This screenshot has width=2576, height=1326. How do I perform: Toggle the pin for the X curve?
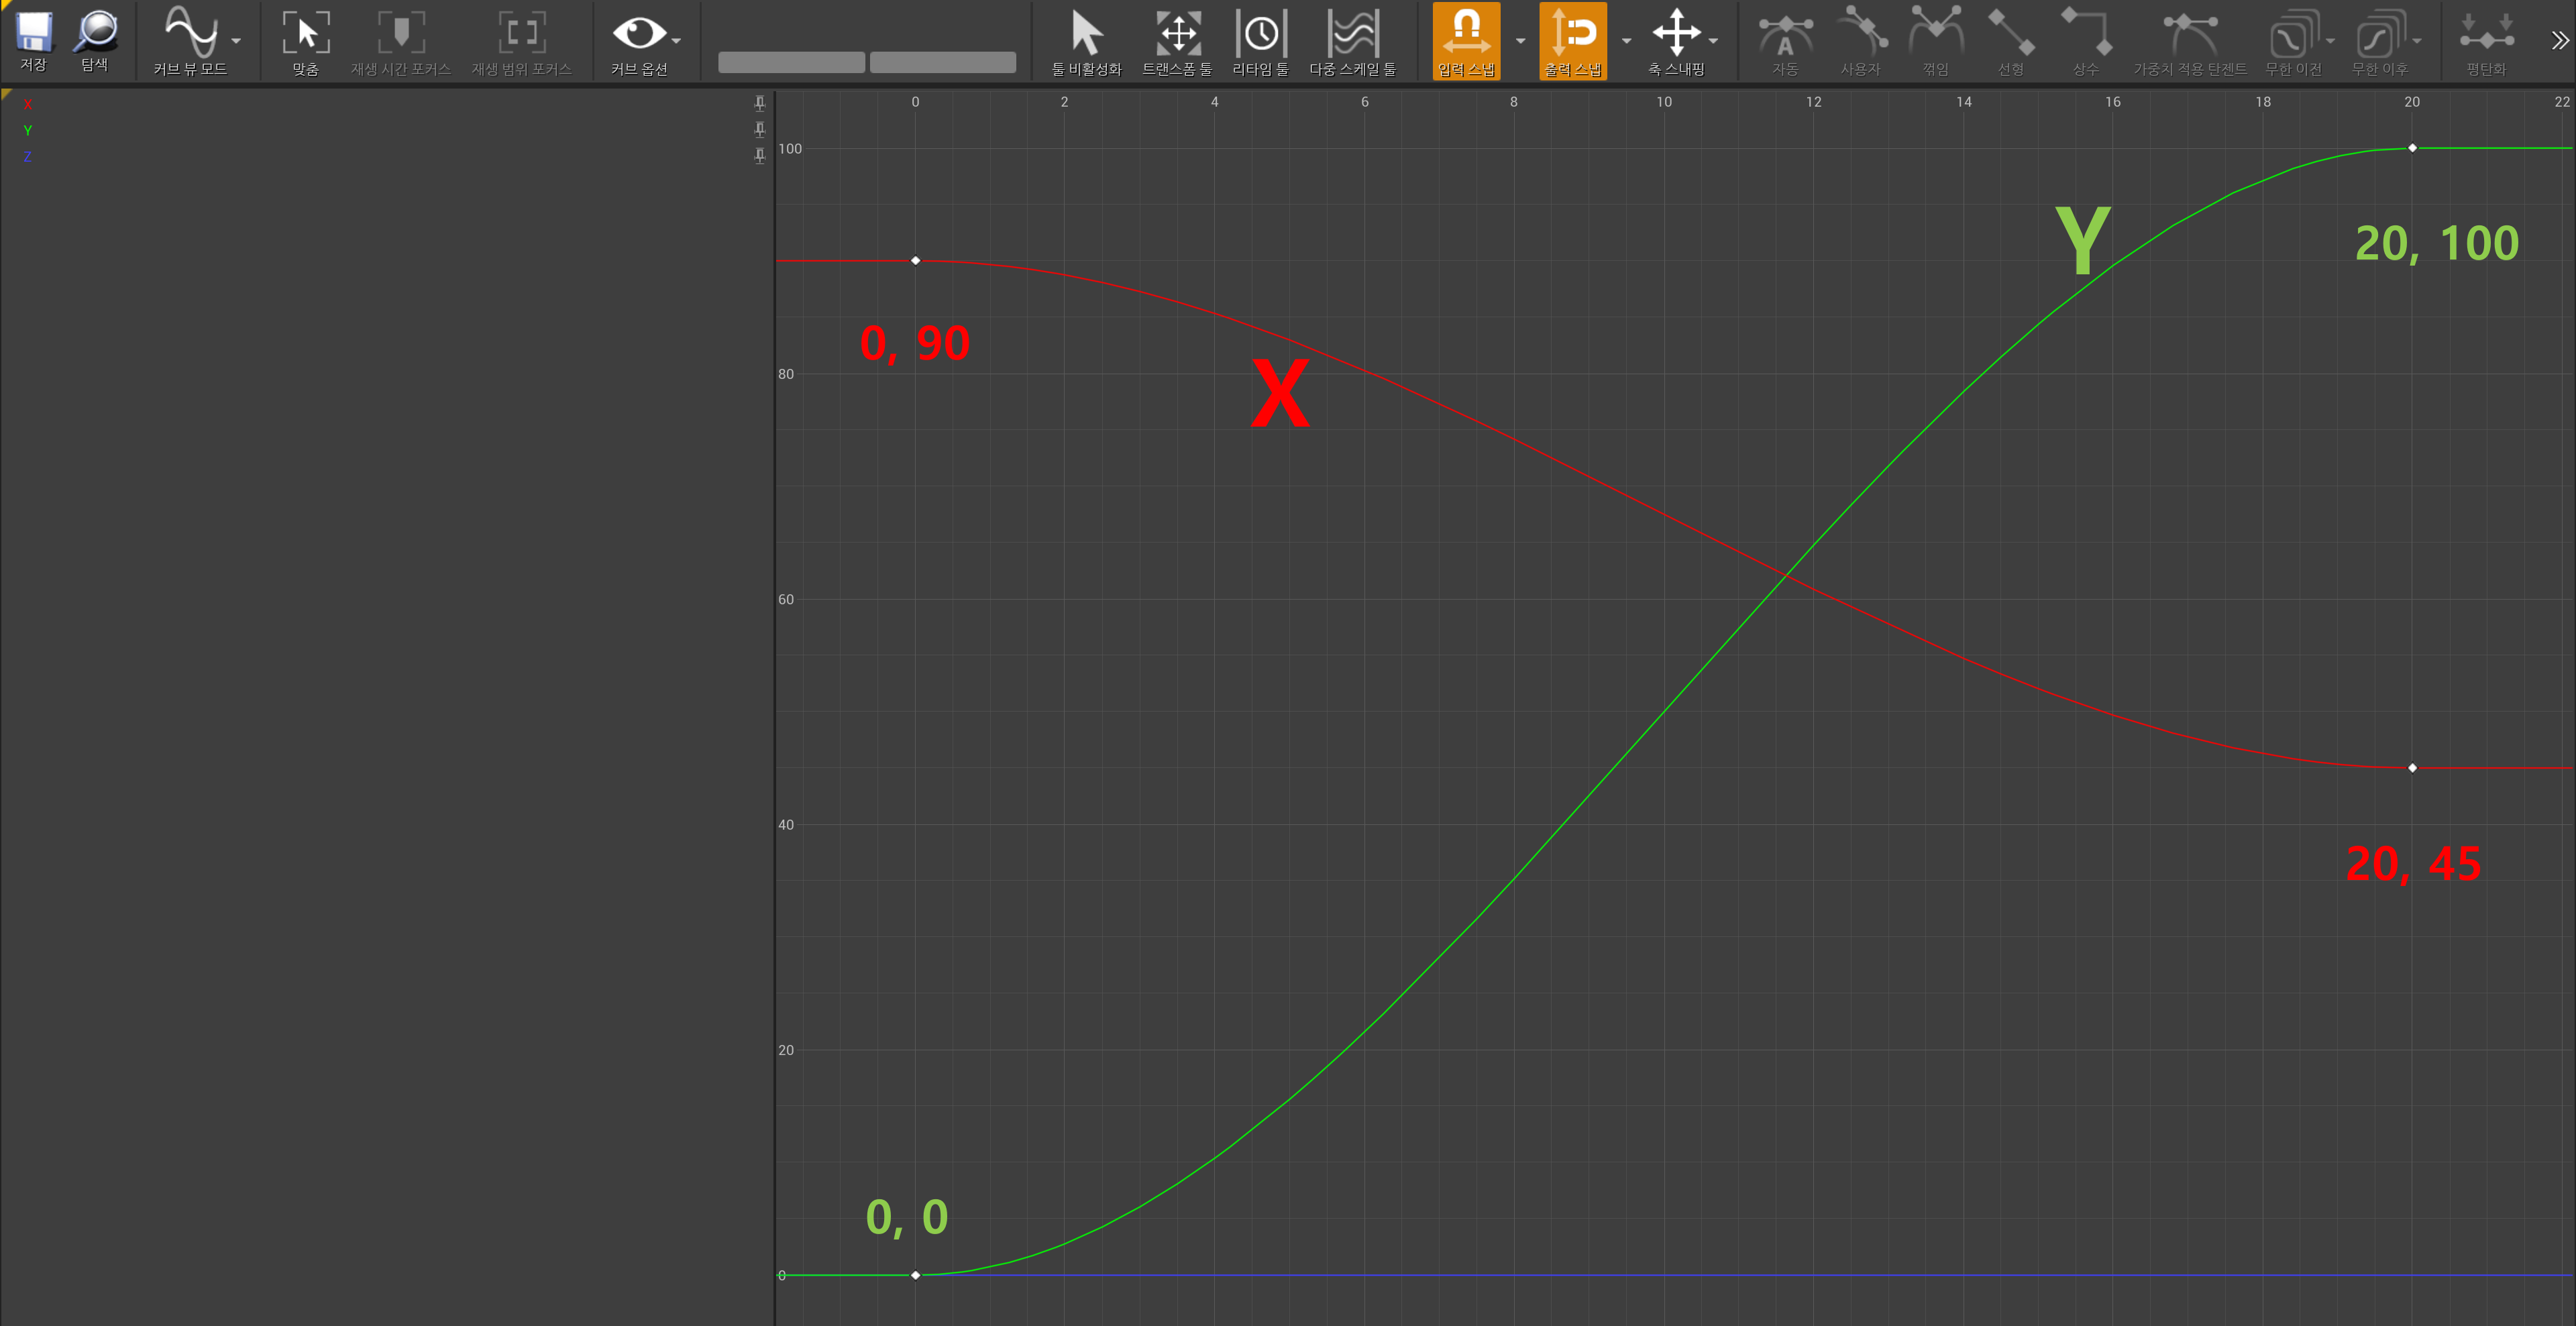pyautogui.click(x=759, y=103)
